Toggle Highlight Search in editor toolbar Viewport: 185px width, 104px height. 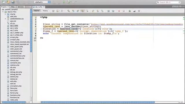click(x=82, y=11)
